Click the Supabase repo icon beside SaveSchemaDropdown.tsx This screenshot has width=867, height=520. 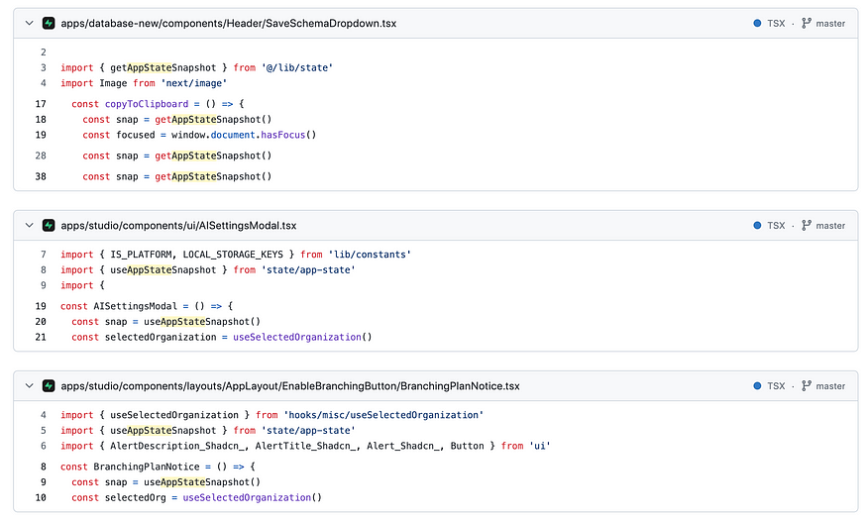pyautogui.click(x=49, y=23)
